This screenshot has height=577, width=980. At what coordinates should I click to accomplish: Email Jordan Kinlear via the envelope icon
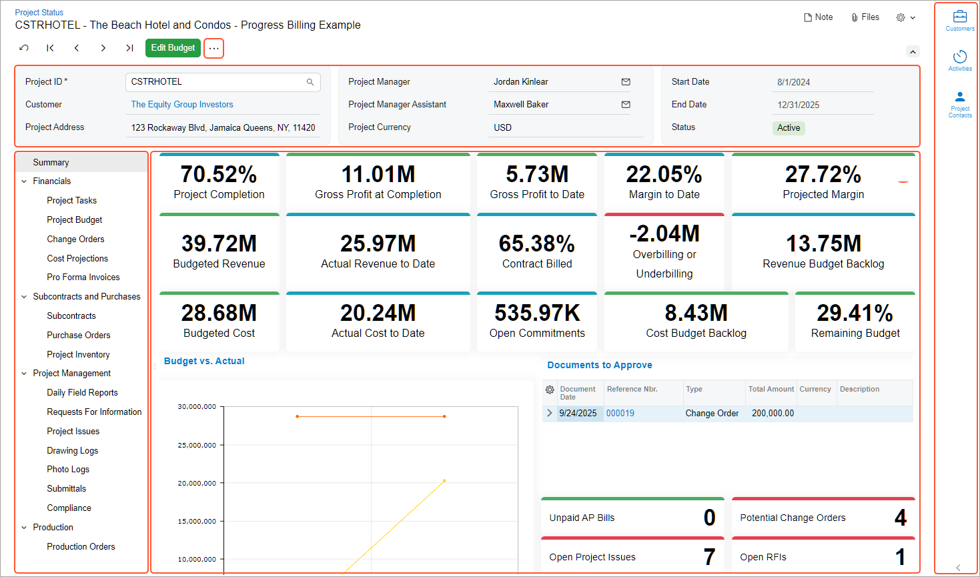click(x=626, y=81)
